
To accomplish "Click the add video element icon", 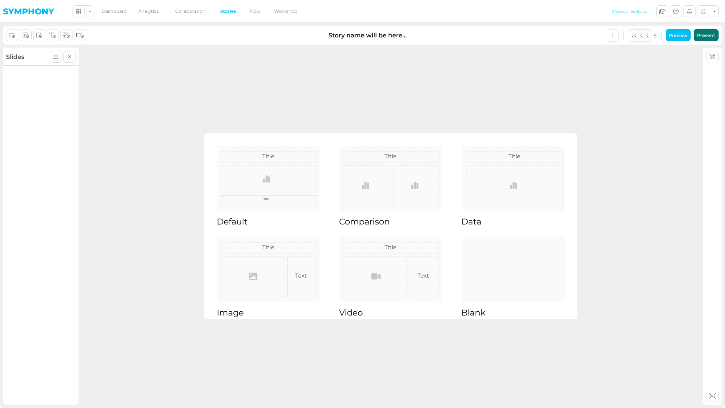I will coord(80,35).
